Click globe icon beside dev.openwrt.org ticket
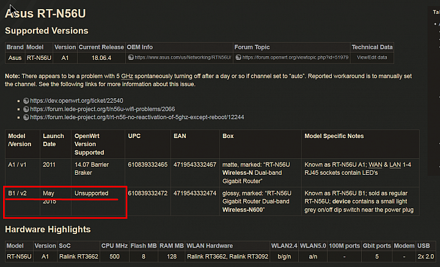 (26, 101)
